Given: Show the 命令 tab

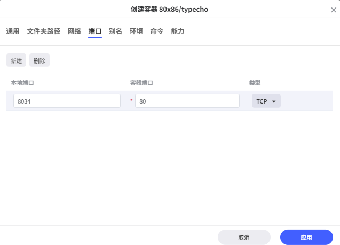Looking at the screenshot, I should click(x=157, y=31).
